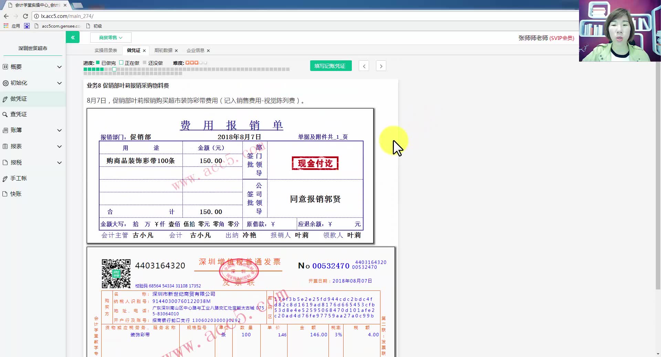Switch to the 期初数据 tab
The height and width of the screenshot is (357, 661).
pyautogui.click(x=164, y=50)
